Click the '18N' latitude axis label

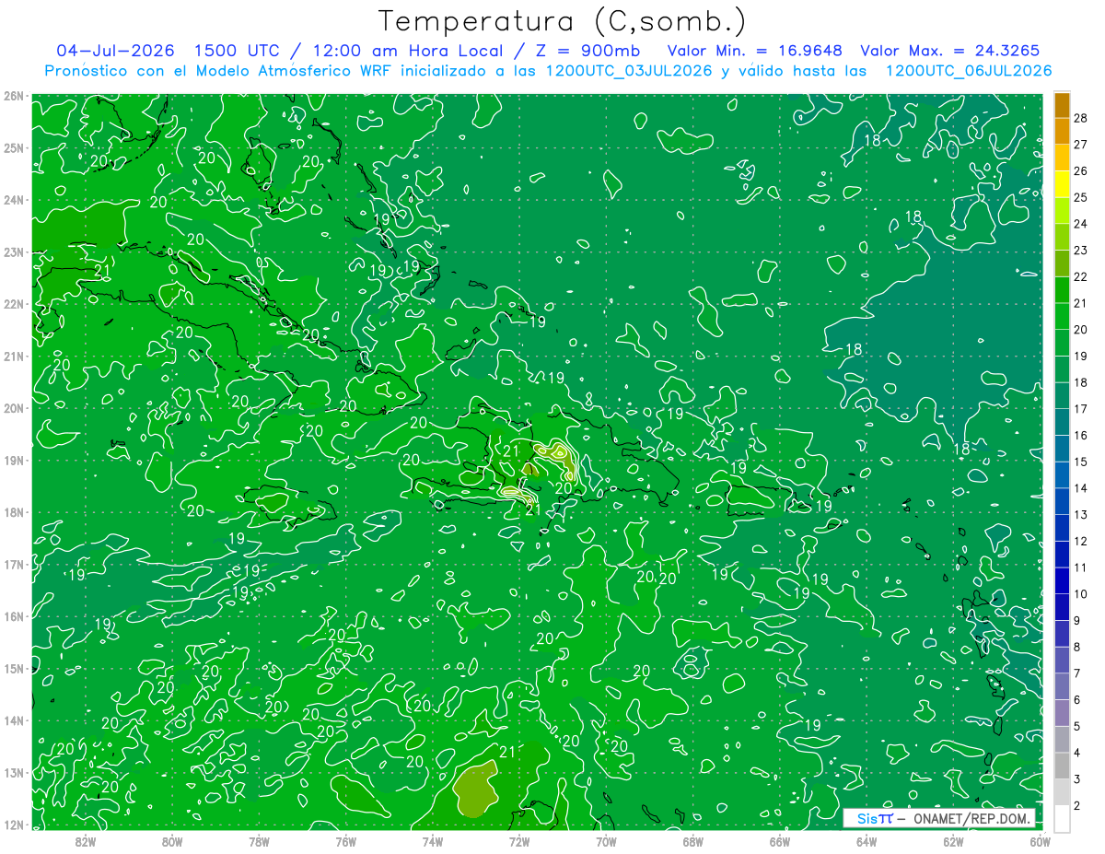tap(14, 512)
